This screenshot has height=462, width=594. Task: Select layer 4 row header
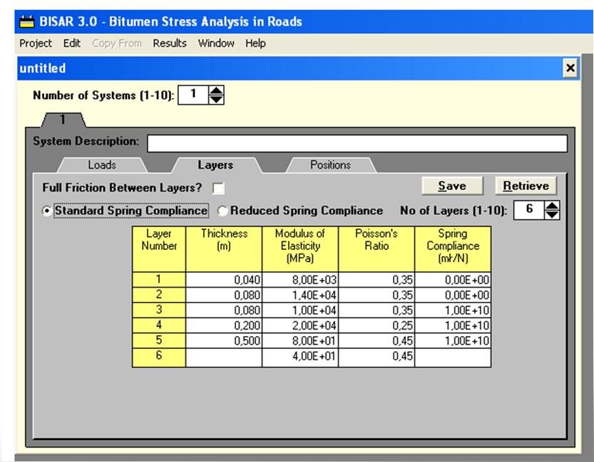tap(159, 325)
